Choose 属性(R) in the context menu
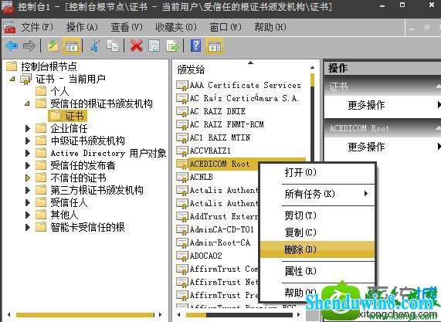441x322 pixels. [x=317, y=271]
